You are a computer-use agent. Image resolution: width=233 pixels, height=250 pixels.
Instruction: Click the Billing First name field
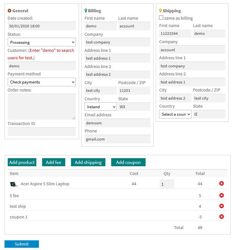[x=101, y=26]
